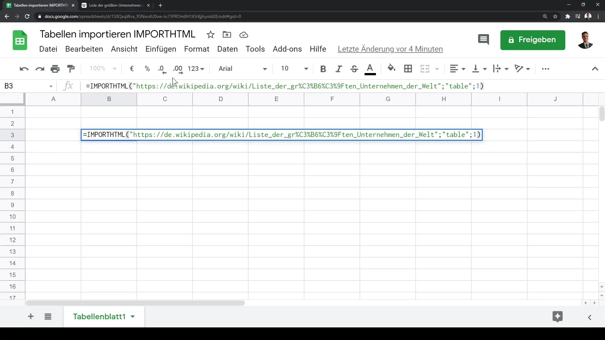The width and height of the screenshot is (605, 340).
Task: Click the green Freigeben share button
Action: 533,40
